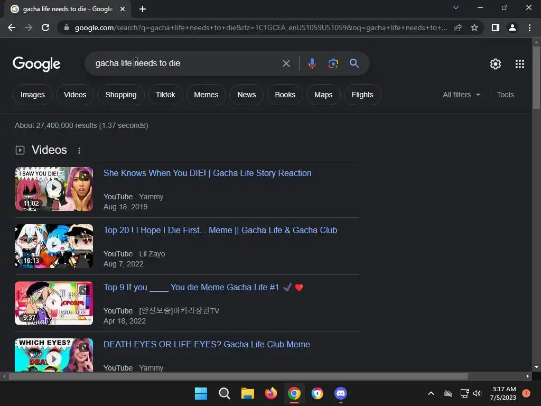Viewport: 541px width, 406px height.
Task: Open 'Top 20 ! I Hope I Die First' link
Action: point(220,230)
